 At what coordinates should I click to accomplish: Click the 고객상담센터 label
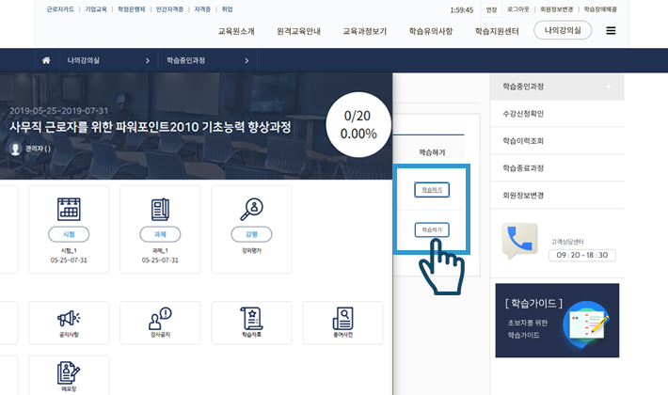pyautogui.click(x=567, y=242)
